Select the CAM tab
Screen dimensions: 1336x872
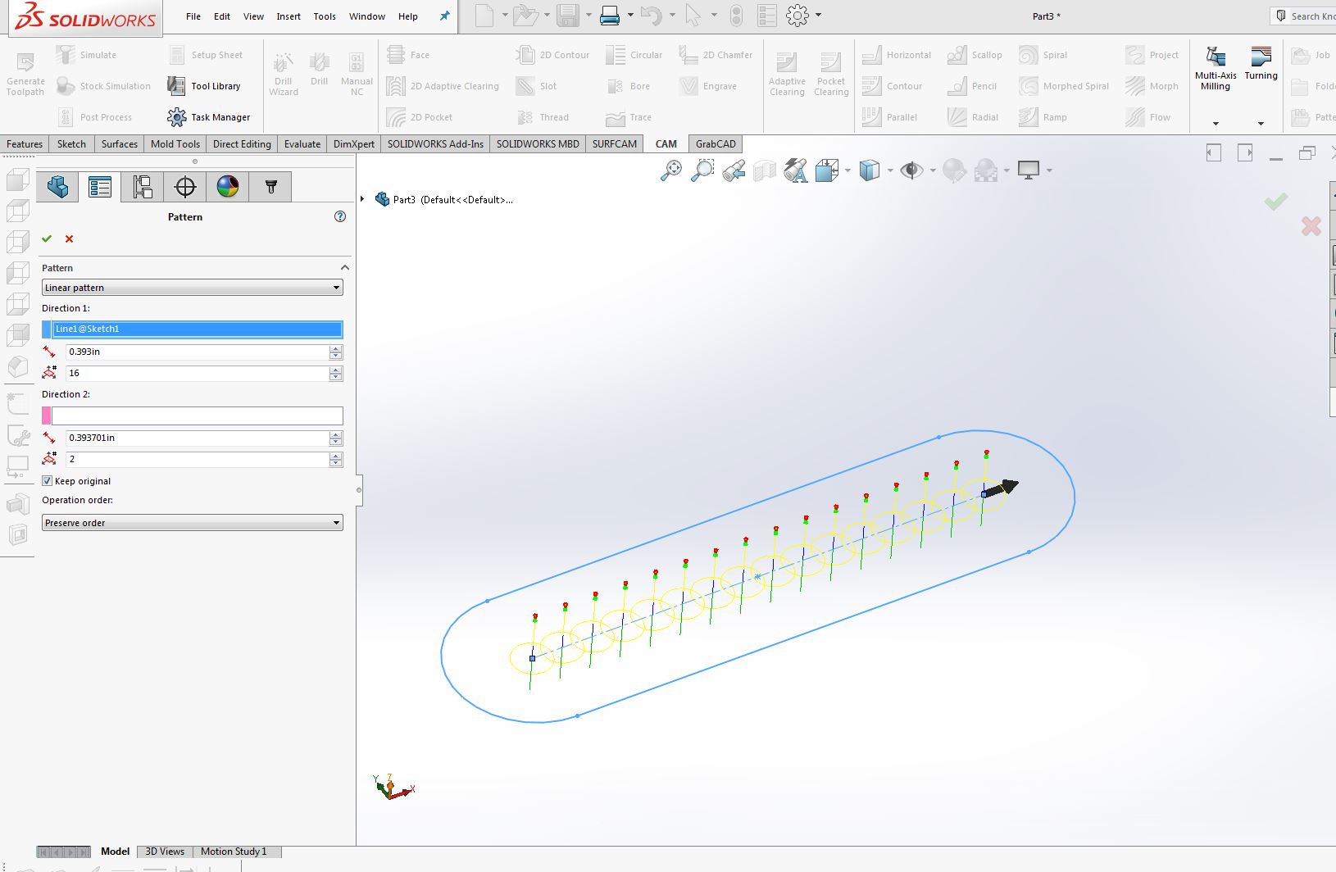tap(666, 143)
